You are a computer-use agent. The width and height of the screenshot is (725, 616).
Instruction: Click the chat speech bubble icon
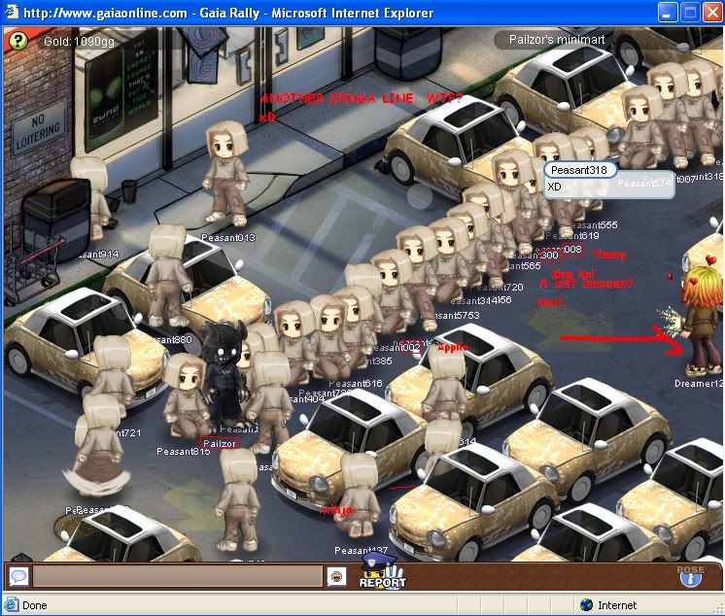coord(19,576)
